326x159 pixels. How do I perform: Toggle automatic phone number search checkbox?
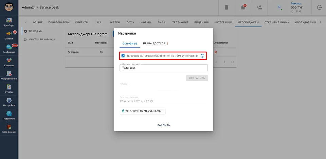click(x=123, y=56)
